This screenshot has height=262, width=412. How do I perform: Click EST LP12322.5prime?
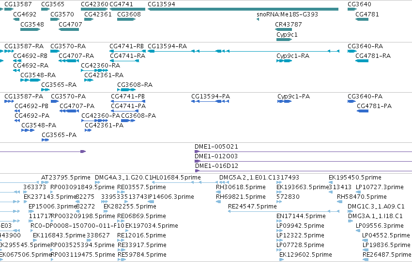pos(279,240)
